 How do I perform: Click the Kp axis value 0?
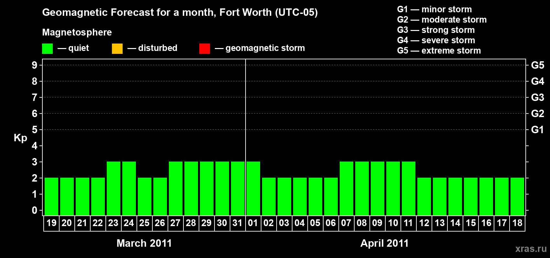point(35,210)
